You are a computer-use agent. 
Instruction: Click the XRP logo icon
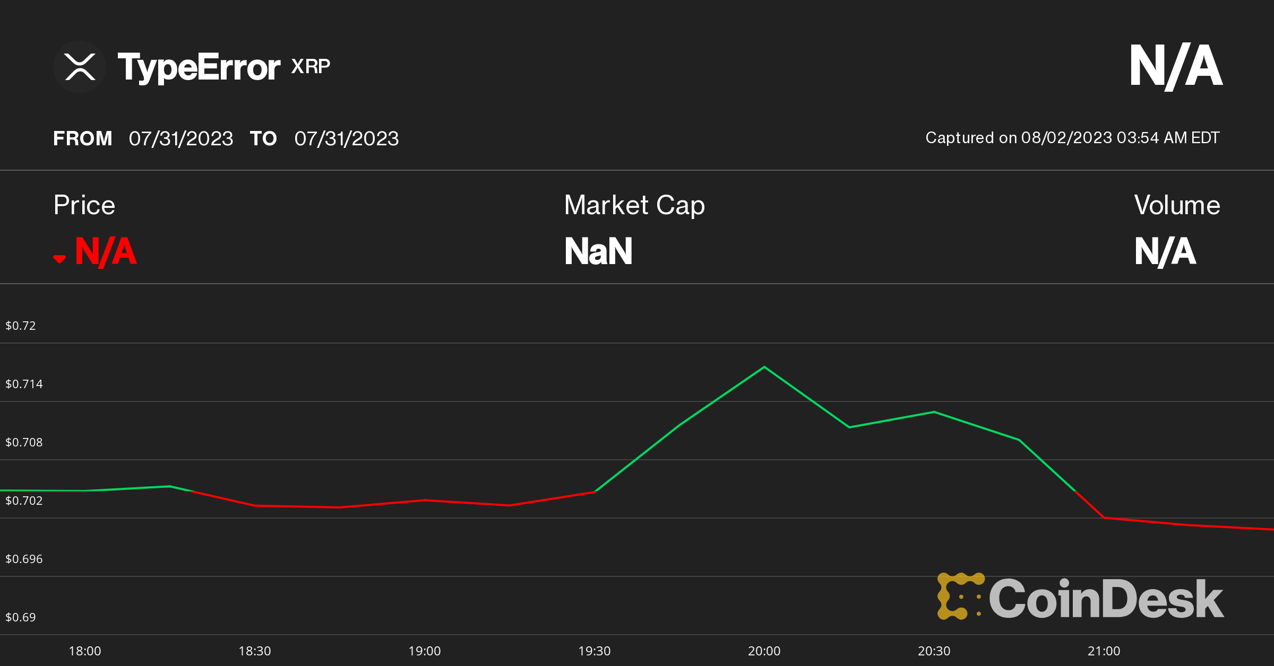pos(80,67)
